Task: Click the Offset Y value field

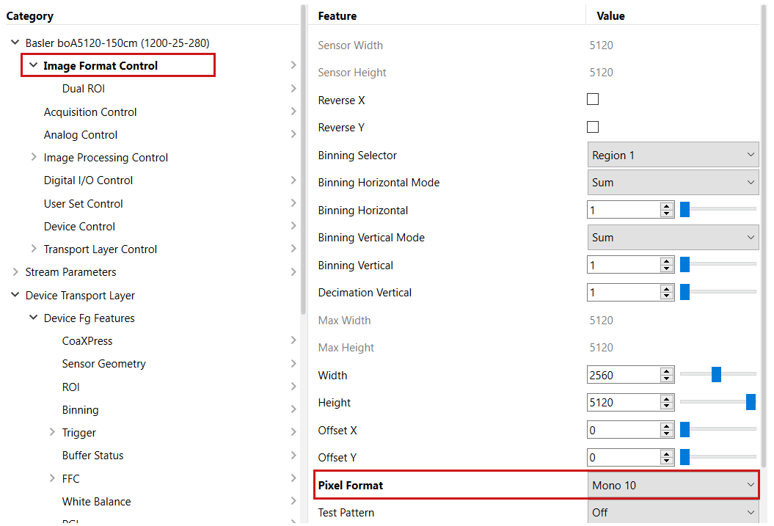Action: point(624,458)
